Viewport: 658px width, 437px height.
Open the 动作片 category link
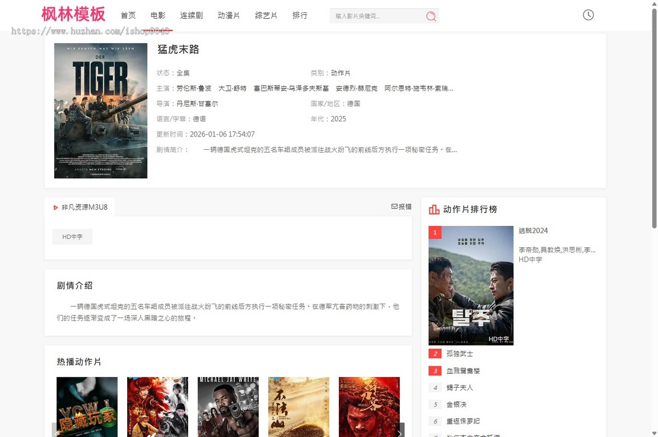pyautogui.click(x=341, y=73)
